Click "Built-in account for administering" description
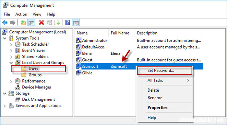 (169, 40)
